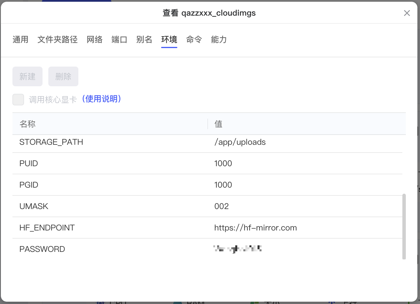The height and width of the screenshot is (304, 420).
Task: Click the 名称 column header
Action: click(27, 124)
